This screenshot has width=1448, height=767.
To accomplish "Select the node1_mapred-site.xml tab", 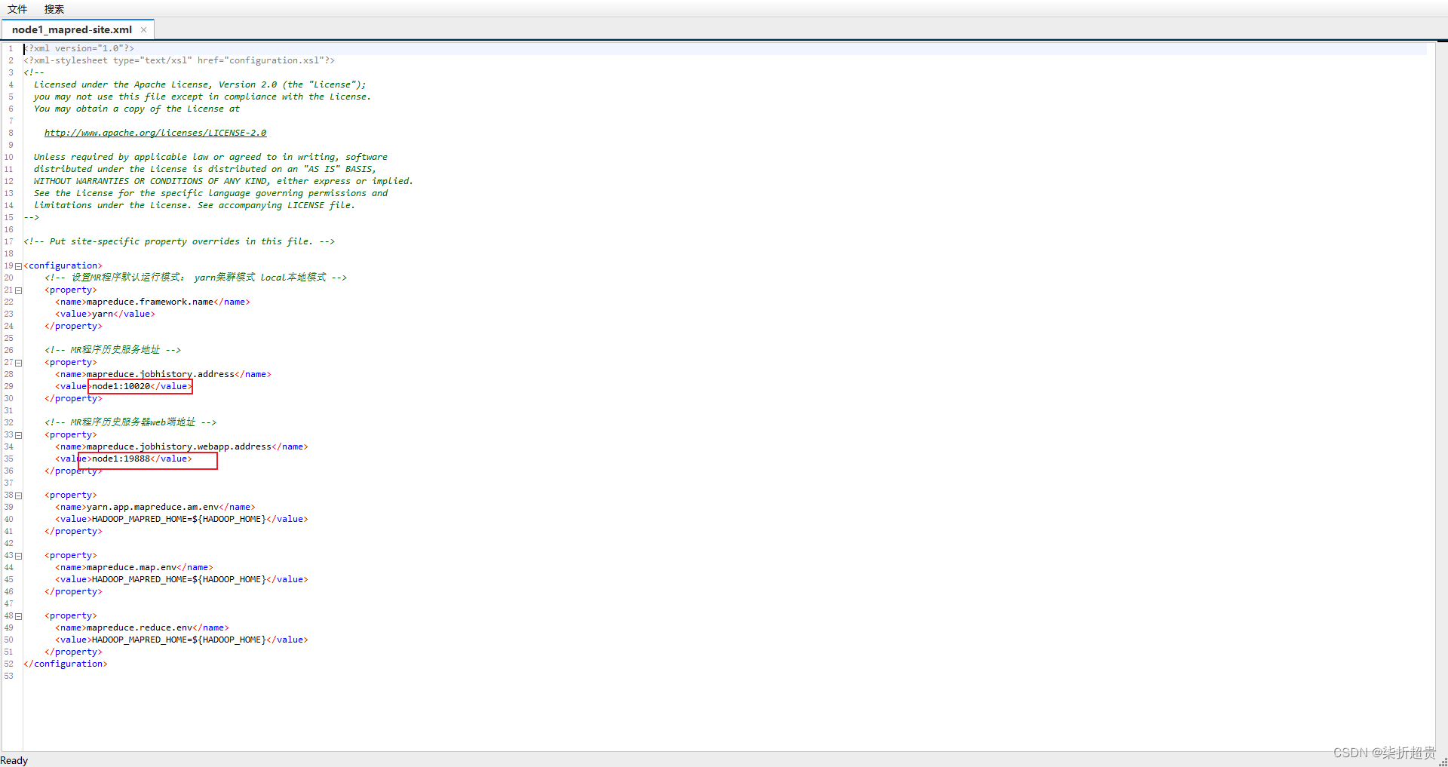I will [72, 29].
